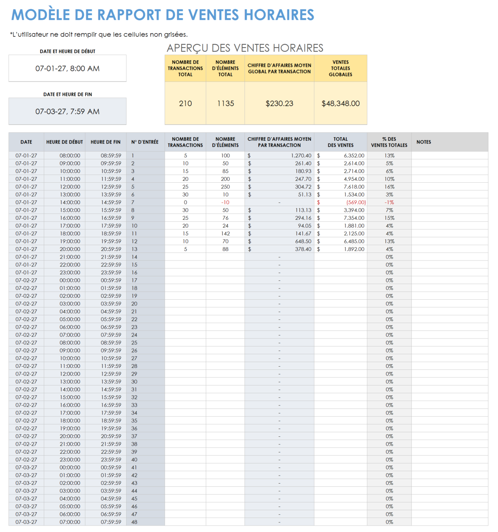Screen dimensions: 498x532
Task: Click the Notes cell for entry 1
Action: [450, 155]
